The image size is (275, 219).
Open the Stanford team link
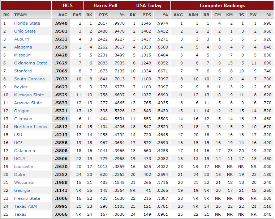23,71
